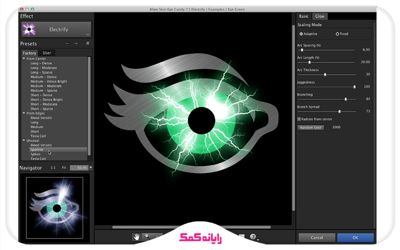Select the Hand pan tool
This screenshot has height=250, width=400.
tap(136, 237)
